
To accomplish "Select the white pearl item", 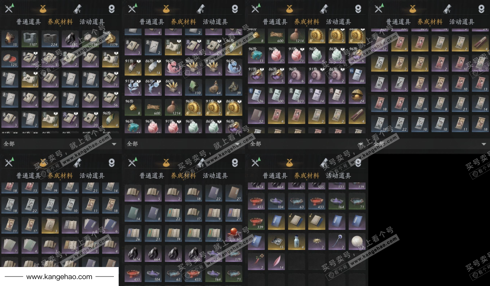I will [x=357, y=241].
